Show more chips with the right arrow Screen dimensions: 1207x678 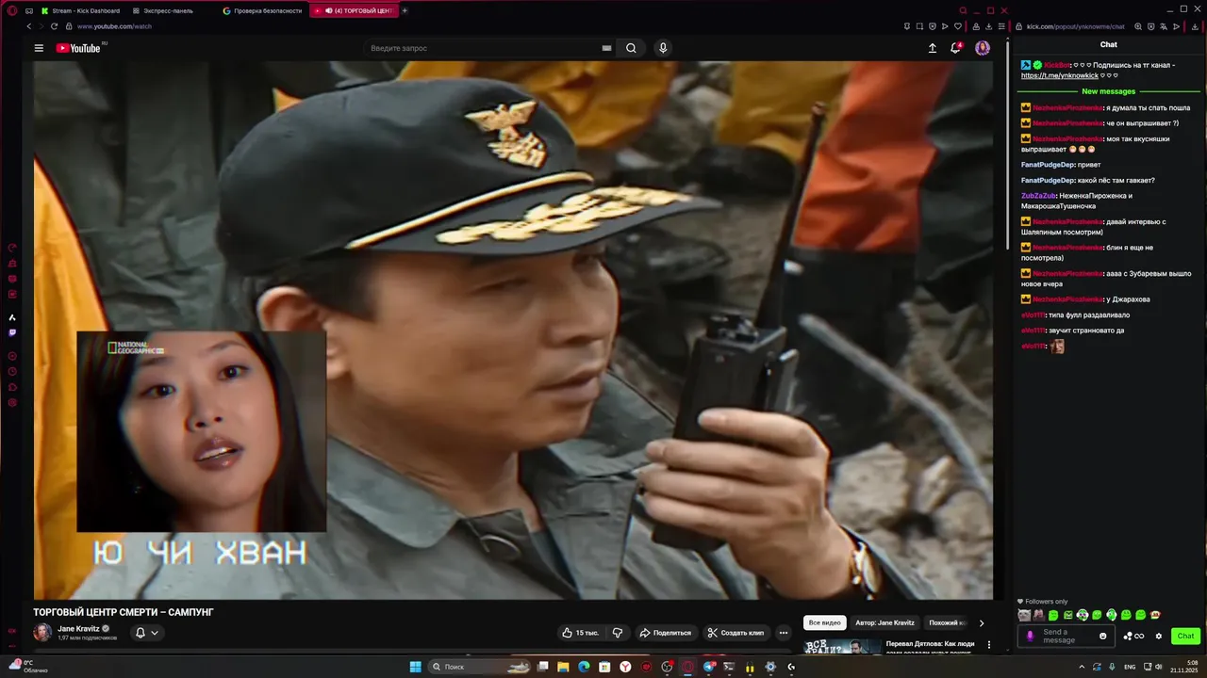pyautogui.click(x=981, y=622)
